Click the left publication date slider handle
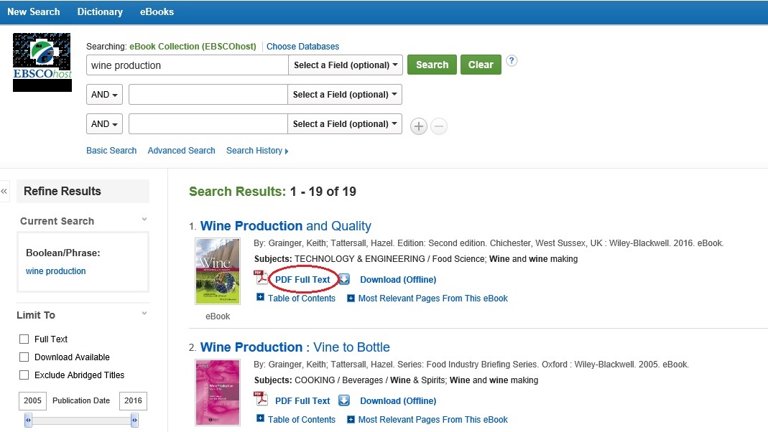The image size is (768, 432). 29,420
